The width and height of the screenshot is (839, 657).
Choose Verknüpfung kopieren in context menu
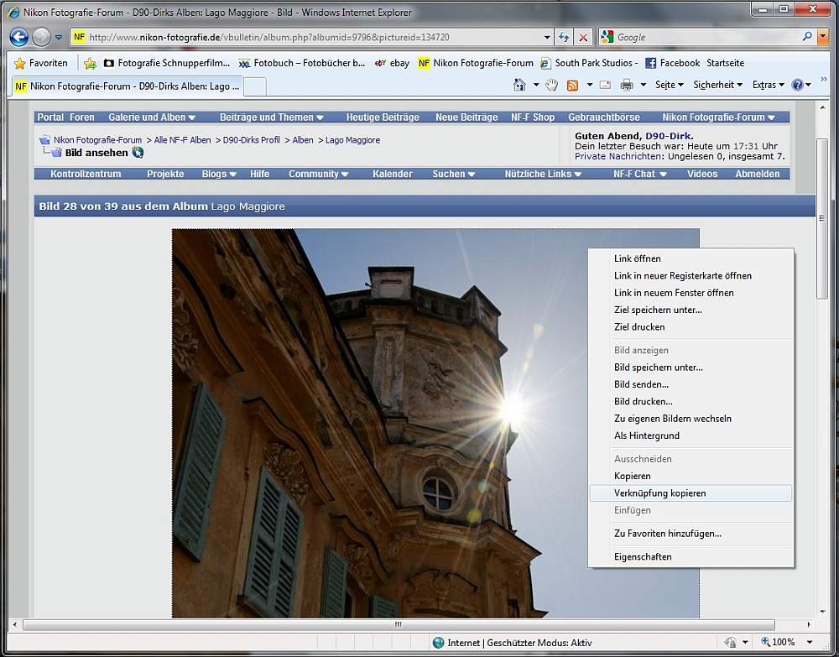tap(690, 493)
